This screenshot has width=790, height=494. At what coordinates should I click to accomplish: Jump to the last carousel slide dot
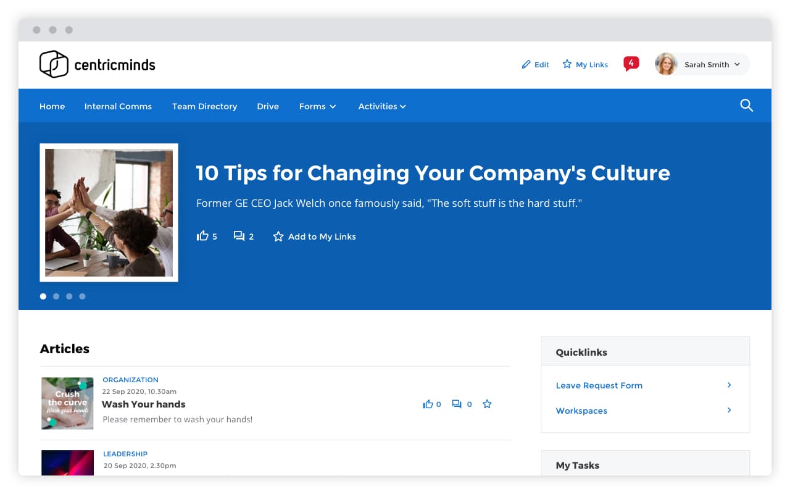tap(82, 296)
